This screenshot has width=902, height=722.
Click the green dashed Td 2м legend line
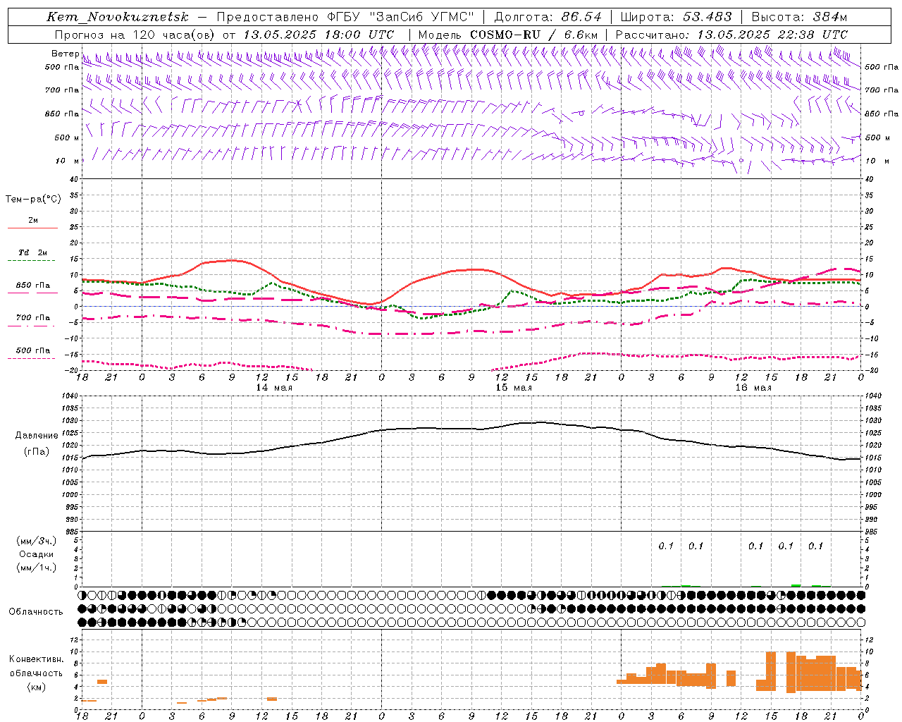pos(32,261)
